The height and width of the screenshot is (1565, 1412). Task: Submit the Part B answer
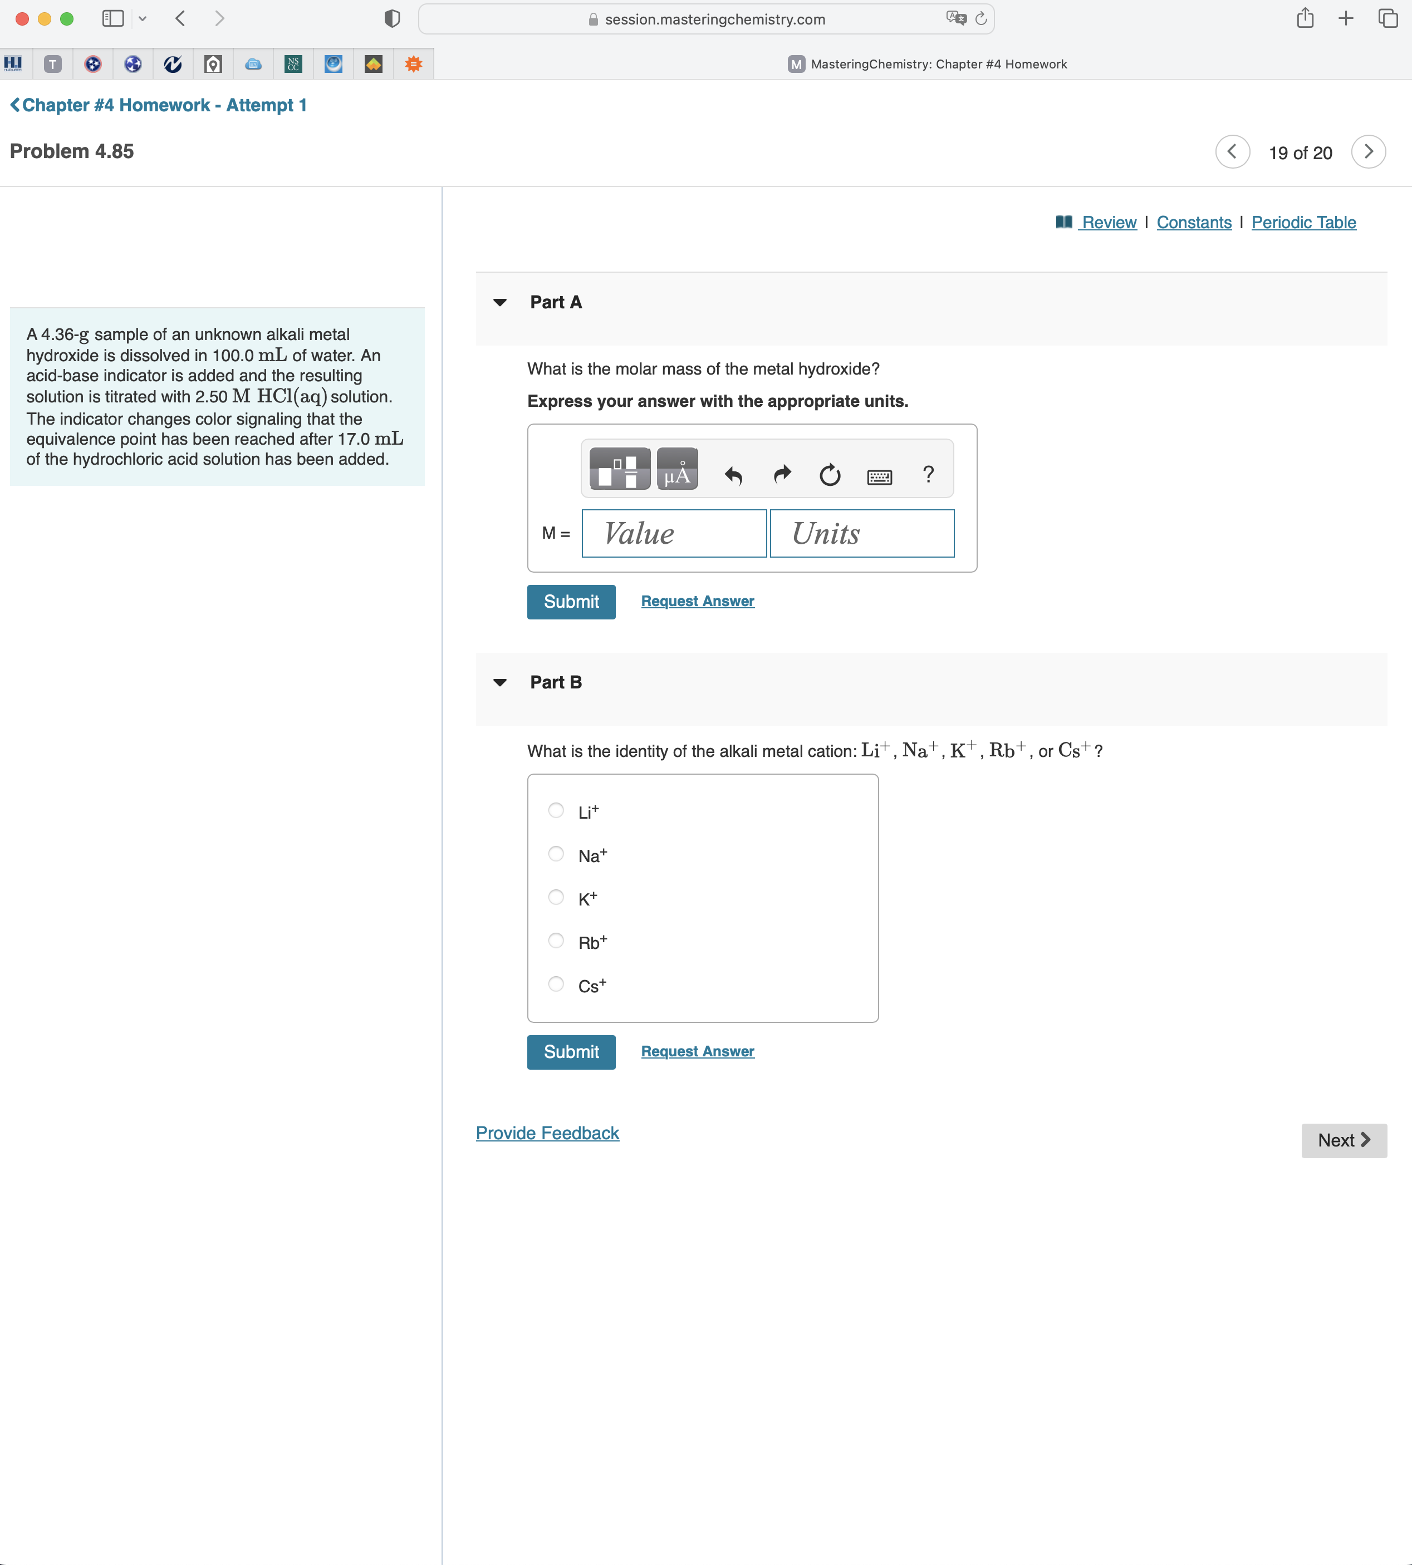click(x=570, y=1052)
